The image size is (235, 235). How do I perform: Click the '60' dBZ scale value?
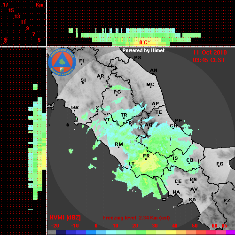214,226
